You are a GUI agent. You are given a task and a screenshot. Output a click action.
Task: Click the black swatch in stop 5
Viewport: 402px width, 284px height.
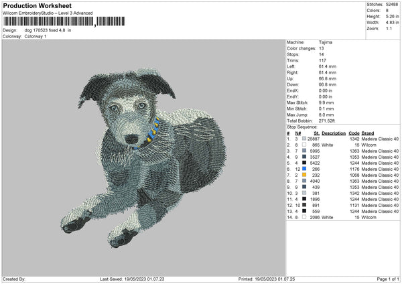point(304,163)
